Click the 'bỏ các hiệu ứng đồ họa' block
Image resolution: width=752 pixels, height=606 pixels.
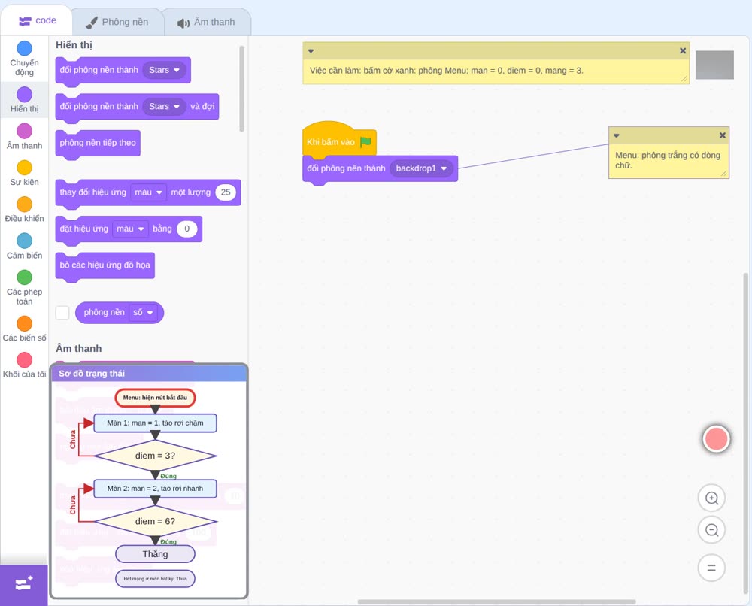click(105, 265)
